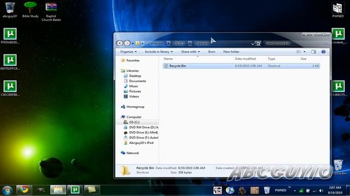This screenshot has height=196, width=350.
Task: Change your view icon in the toolbar
Action: tap(299, 52)
